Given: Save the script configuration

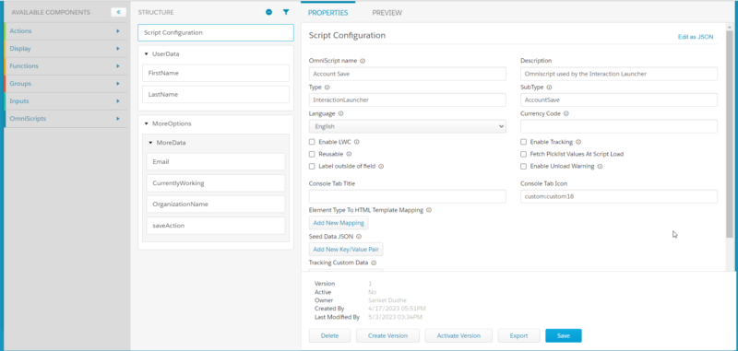Looking at the screenshot, I should click(x=564, y=335).
